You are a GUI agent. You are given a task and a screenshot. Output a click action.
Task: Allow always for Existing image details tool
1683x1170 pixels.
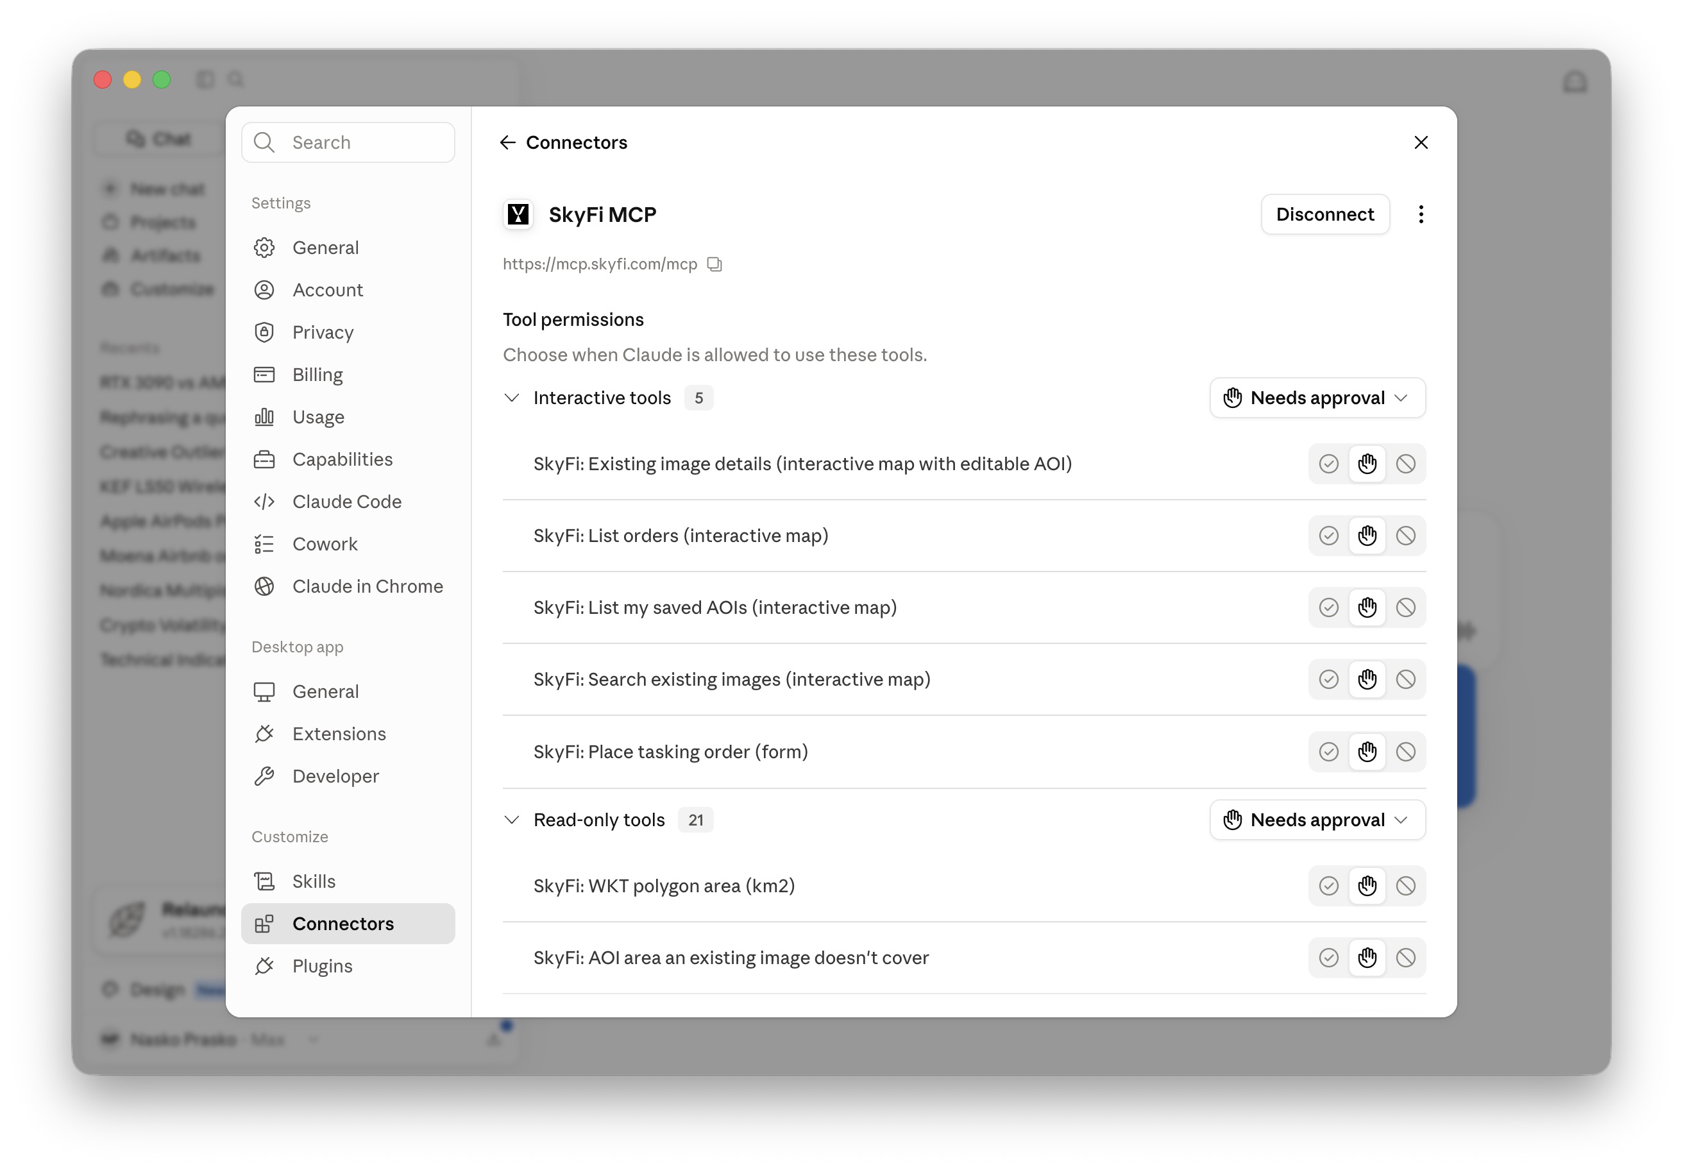coord(1328,463)
